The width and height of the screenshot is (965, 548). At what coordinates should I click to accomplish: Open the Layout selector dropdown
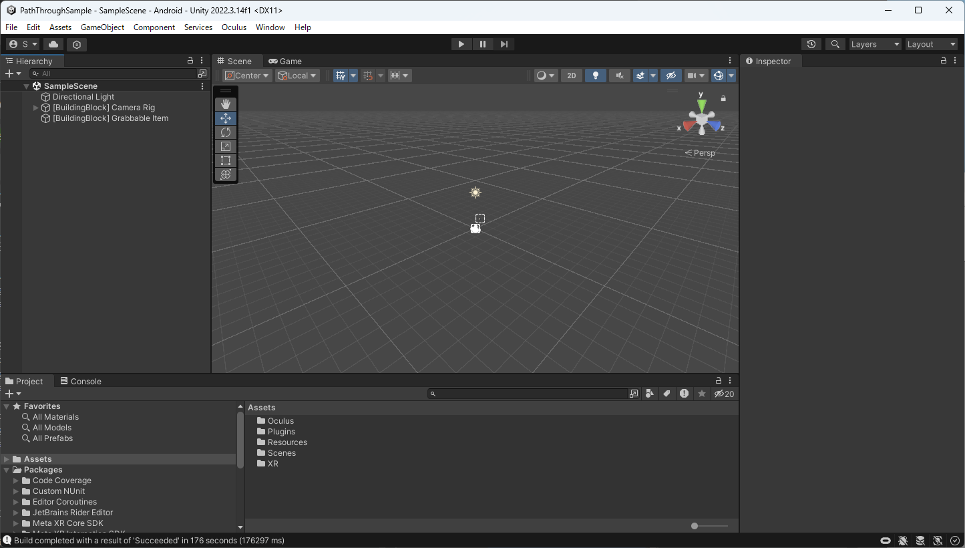pyautogui.click(x=931, y=44)
